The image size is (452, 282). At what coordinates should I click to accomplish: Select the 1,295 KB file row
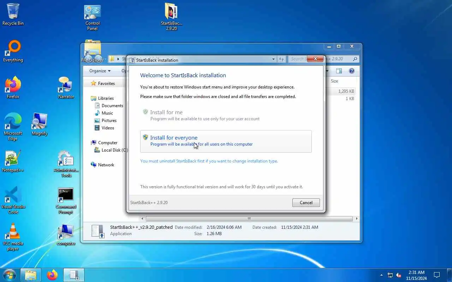click(340, 91)
